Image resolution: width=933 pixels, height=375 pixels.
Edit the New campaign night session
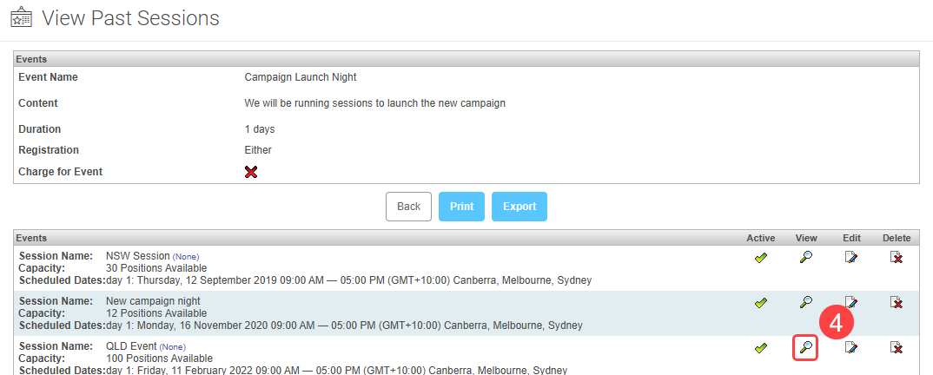click(851, 302)
